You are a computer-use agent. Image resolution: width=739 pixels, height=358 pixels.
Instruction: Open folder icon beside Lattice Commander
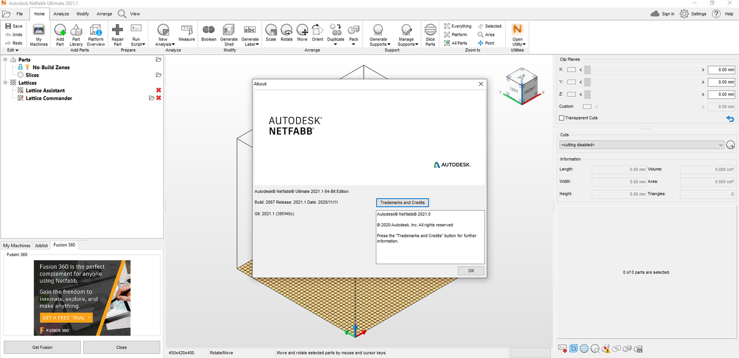pyautogui.click(x=151, y=98)
